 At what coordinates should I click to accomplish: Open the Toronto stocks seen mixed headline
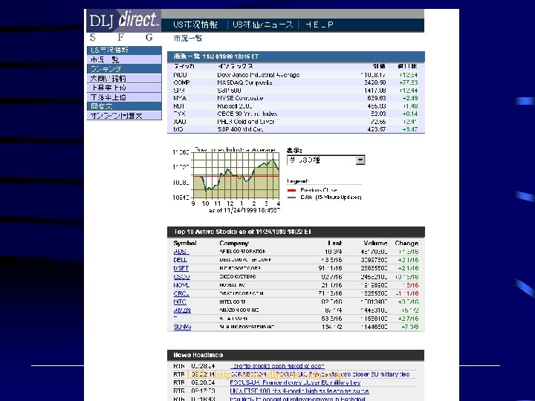pos(277,366)
